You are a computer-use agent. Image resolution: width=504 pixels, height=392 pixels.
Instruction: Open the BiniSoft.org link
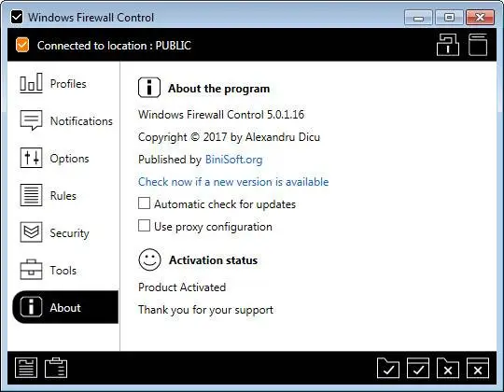[233, 160]
